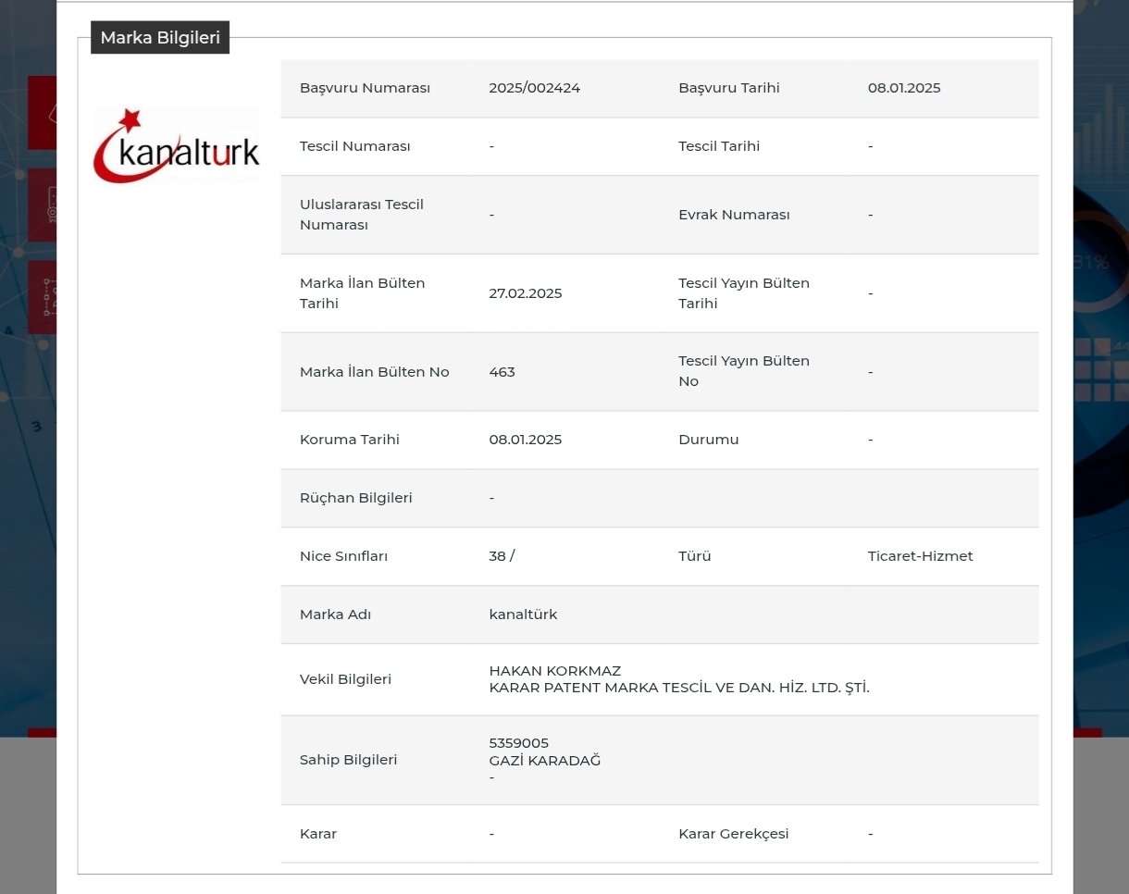
Task: Click the red star in kanalturk logo
Action: pyautogui.click(x=130, y=119)
